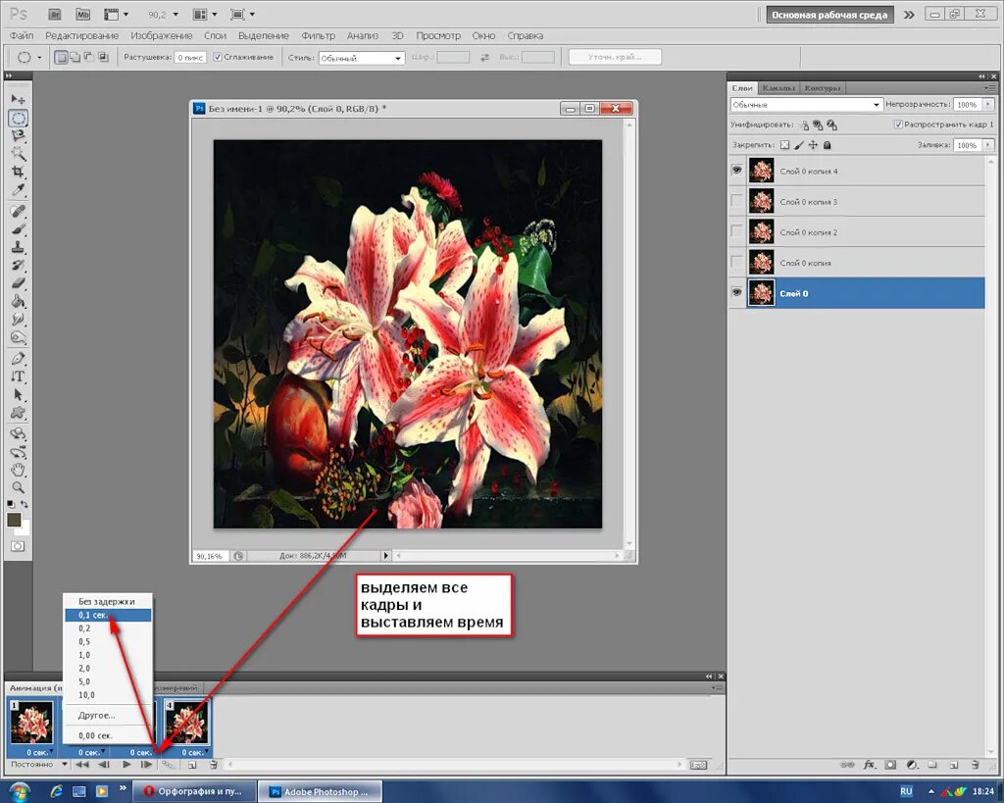
Task: Show the Слой 0 копия 2 layer
Action: (737, 231)
